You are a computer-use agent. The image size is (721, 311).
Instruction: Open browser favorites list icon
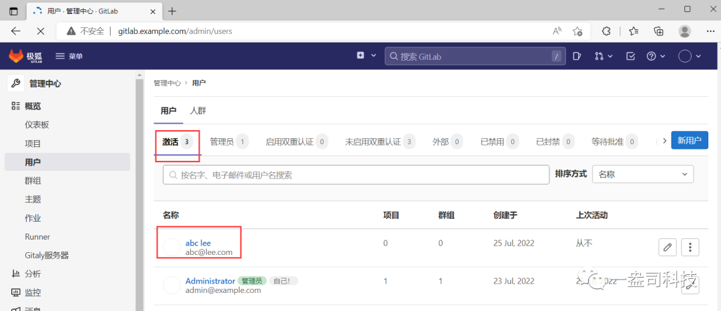point(634,31)
